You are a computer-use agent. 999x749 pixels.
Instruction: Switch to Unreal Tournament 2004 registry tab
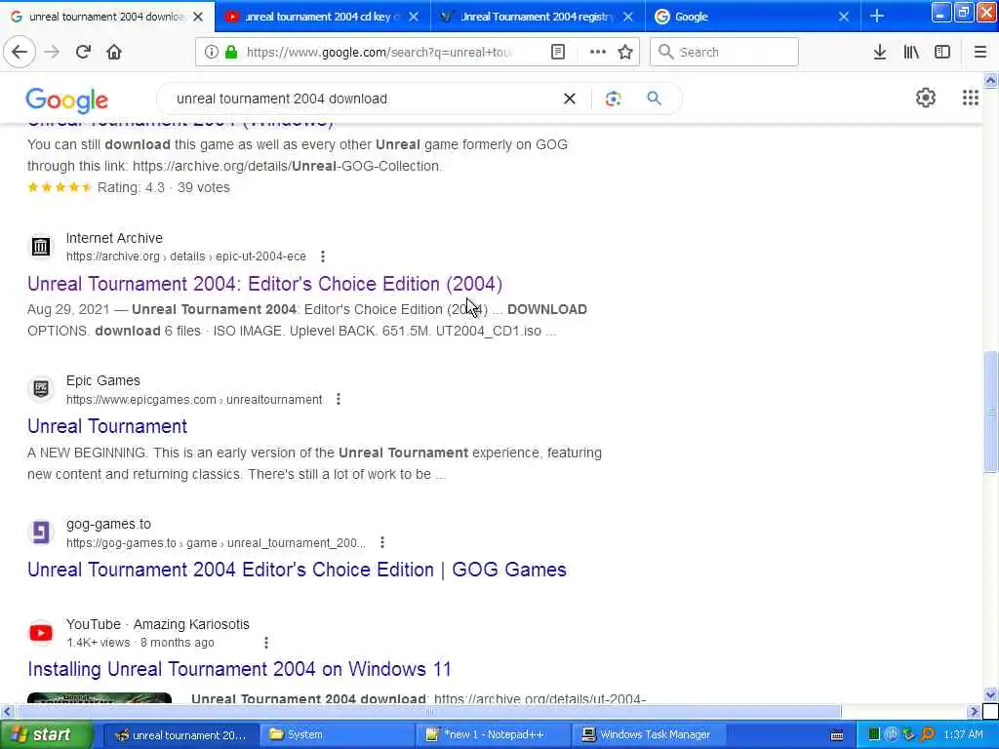[538, 17]
